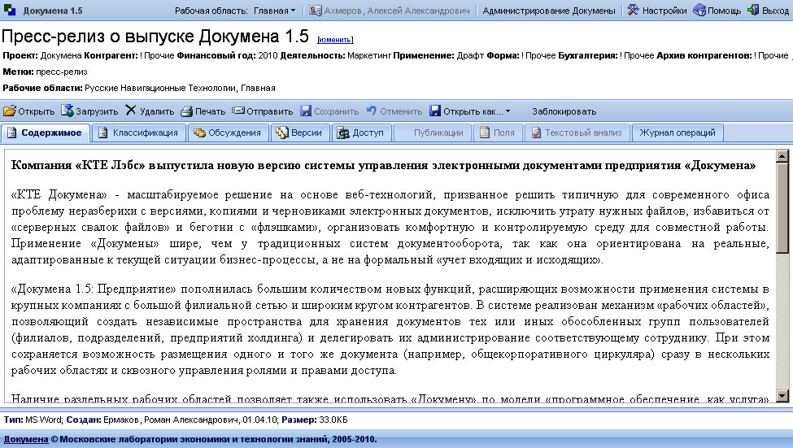Open the Публикации tab

point(433,133)
